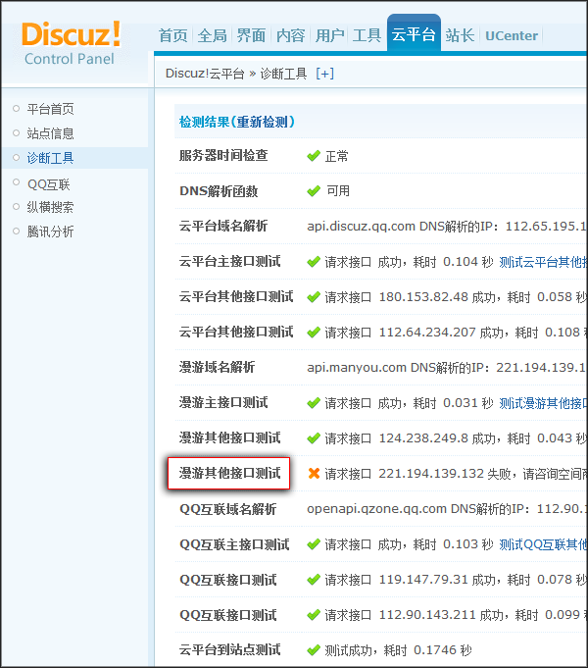Click the 云平台域名解析 row label

223,226
